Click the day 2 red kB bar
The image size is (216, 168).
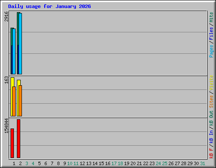point(19,139)
